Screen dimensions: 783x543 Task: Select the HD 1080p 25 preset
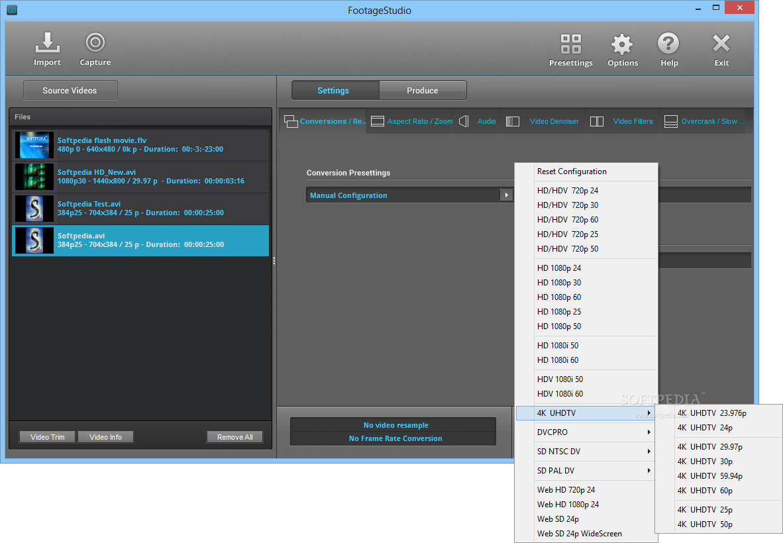[586, 311]
